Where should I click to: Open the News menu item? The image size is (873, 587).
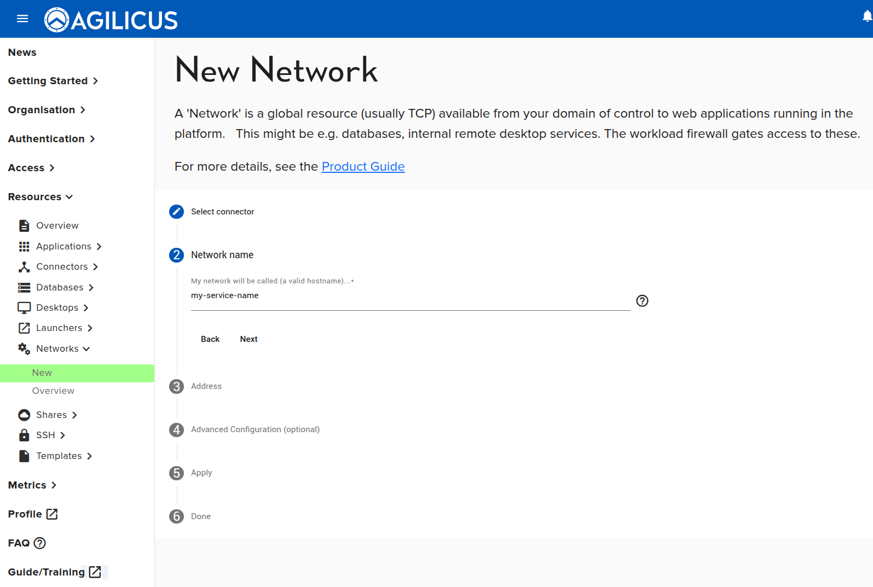pos(22,53)
